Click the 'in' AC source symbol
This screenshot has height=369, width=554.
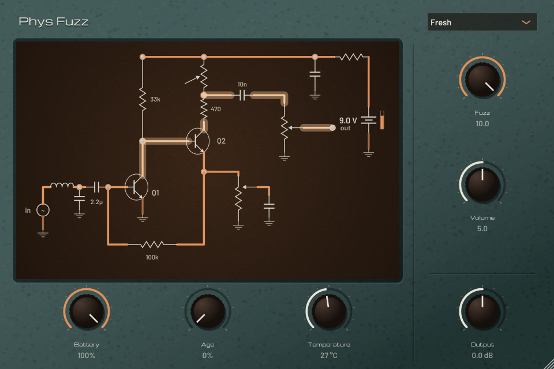[43, 210]
